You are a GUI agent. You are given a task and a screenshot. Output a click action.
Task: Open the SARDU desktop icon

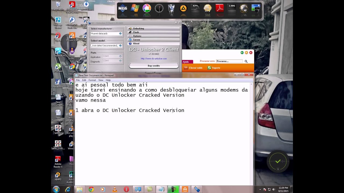58,130
